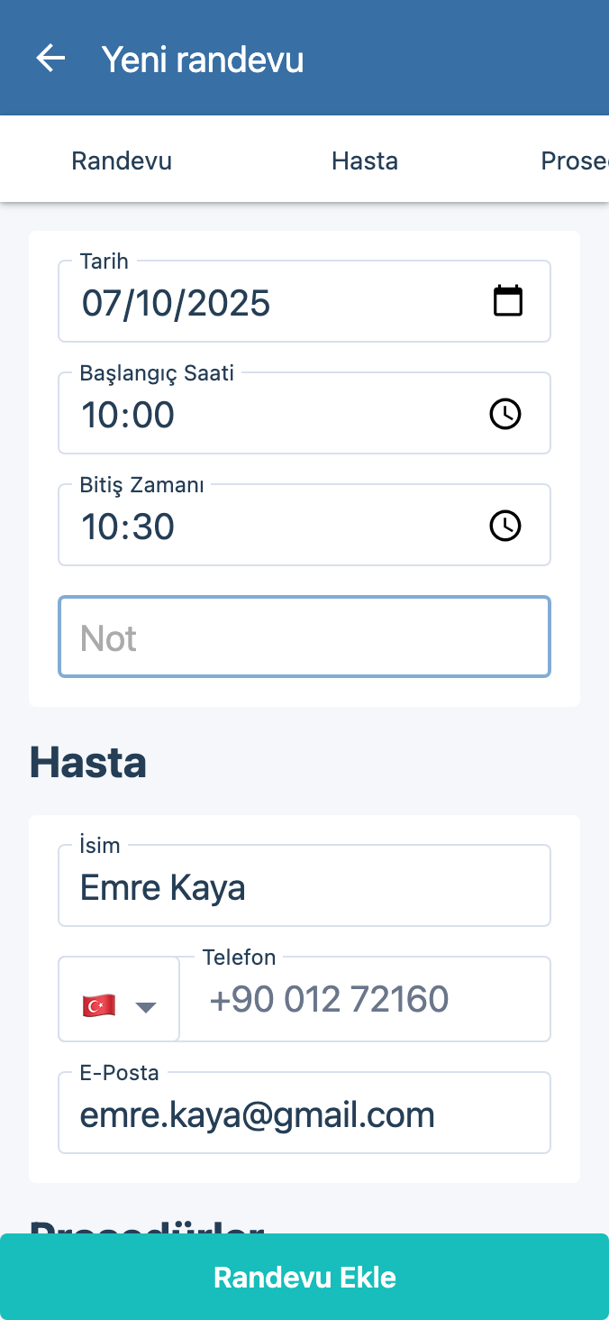Click the Turkish flag country icon
Screen dimensions: 609x1320
pos(98,1005)
